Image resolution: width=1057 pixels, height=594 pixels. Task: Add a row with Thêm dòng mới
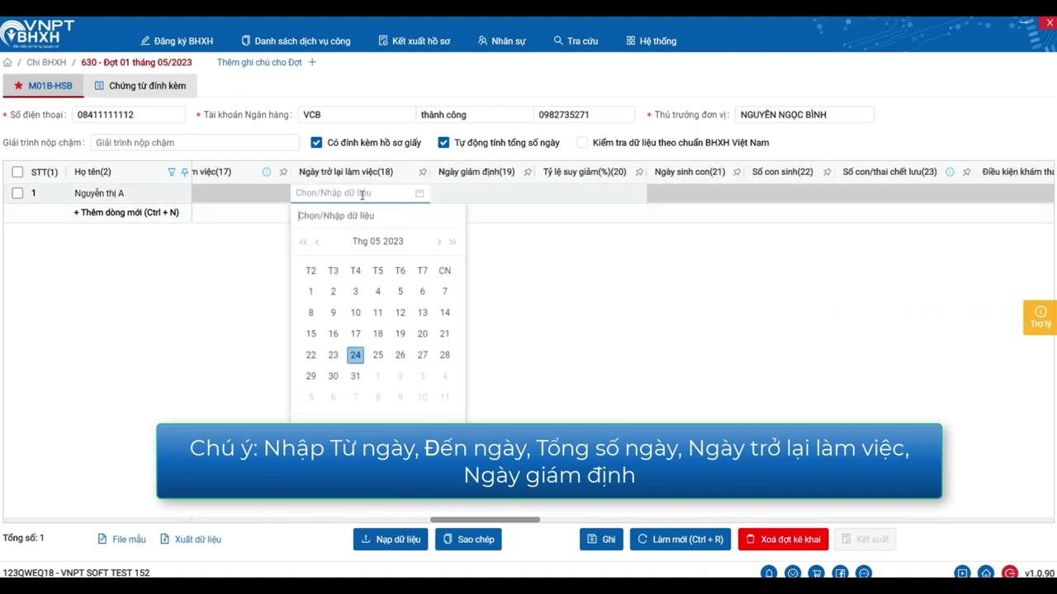(126, 213)
